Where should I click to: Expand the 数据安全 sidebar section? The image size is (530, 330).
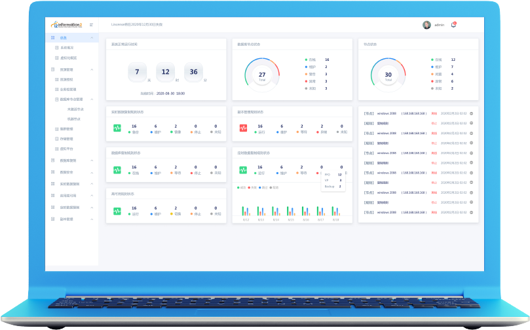pos(92,172)
